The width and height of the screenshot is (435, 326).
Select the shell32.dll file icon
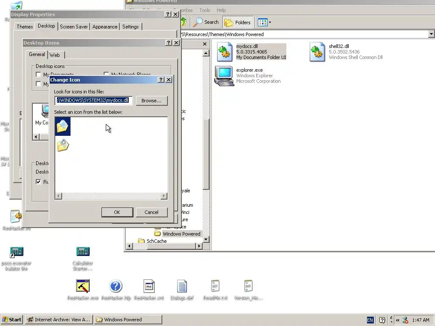point(317,52)
